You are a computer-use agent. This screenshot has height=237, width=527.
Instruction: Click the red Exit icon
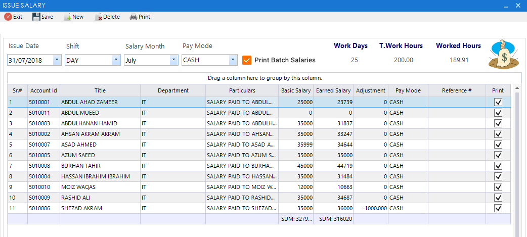[x=8, y=17]
